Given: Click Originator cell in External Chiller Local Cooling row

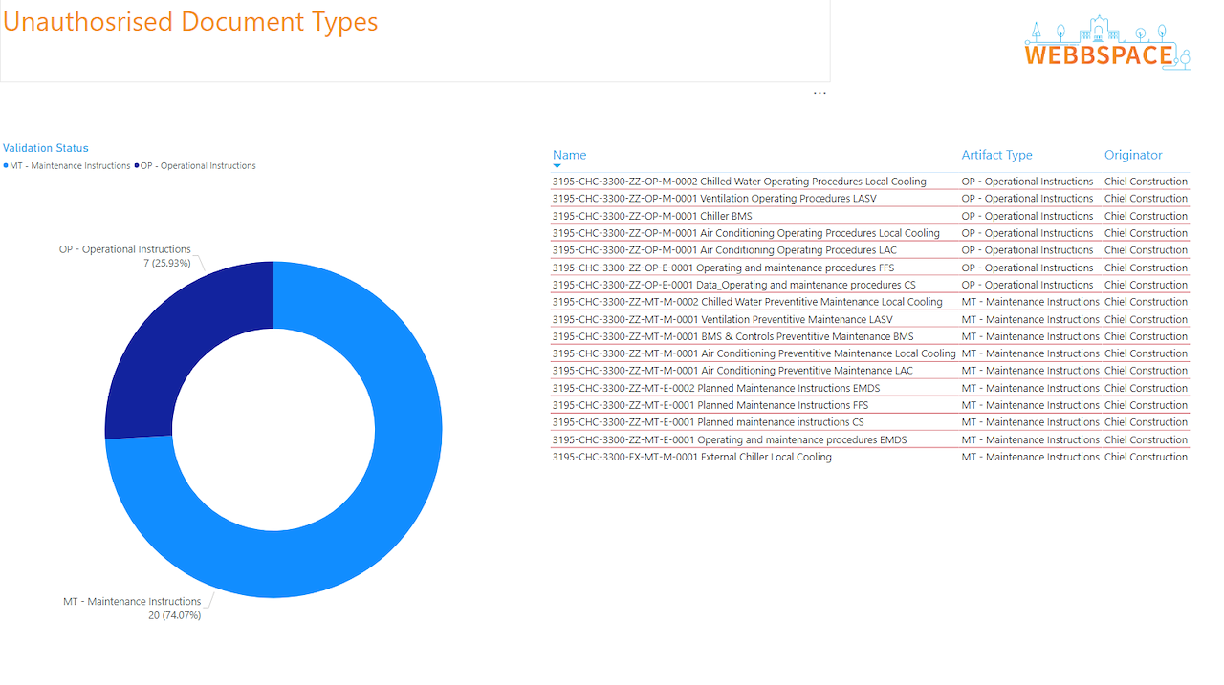Looking at the screenshot, I should tap(1146, 457).
